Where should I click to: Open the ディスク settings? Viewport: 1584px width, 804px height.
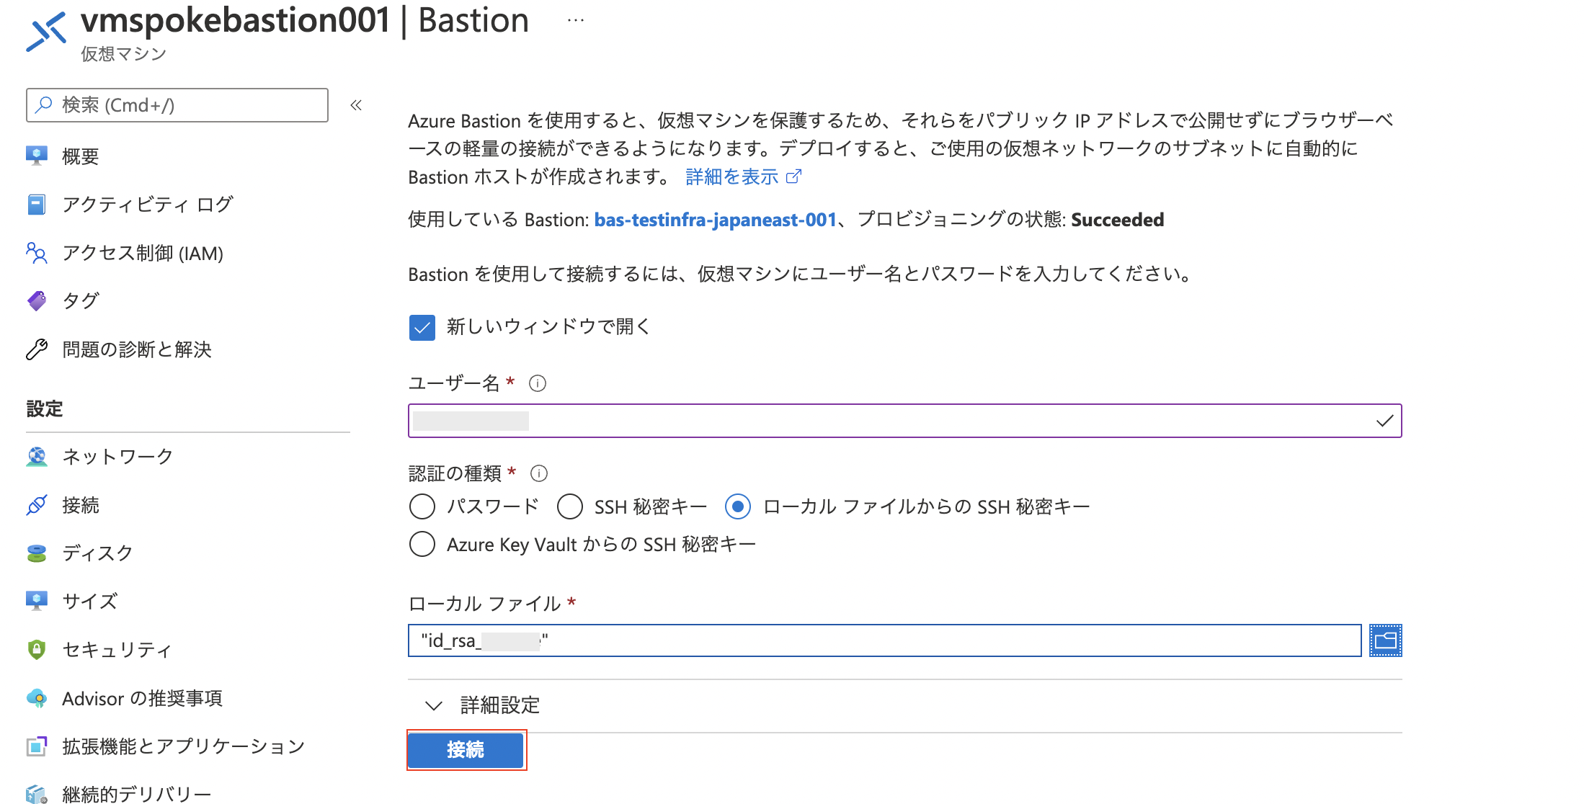96,553
